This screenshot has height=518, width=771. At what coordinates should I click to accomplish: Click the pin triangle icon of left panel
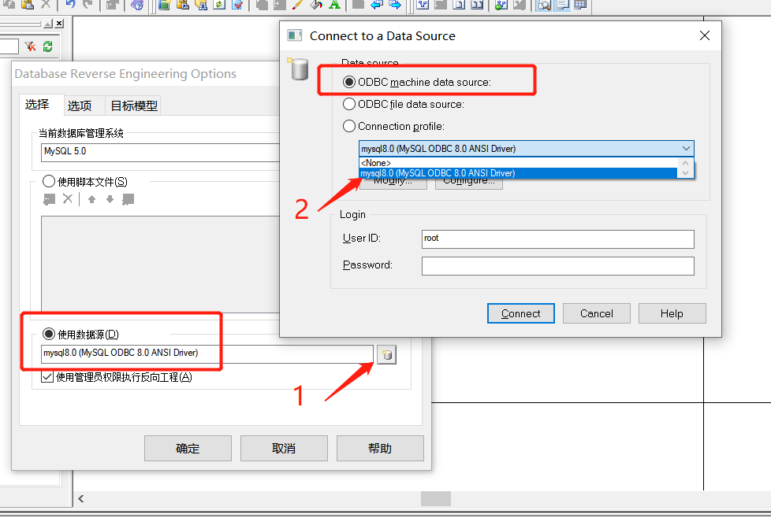48,24
